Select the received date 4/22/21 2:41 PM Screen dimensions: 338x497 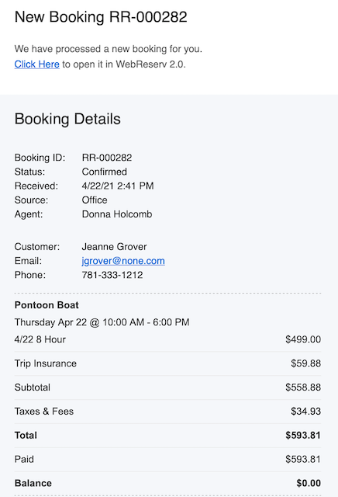coord(118,186)
